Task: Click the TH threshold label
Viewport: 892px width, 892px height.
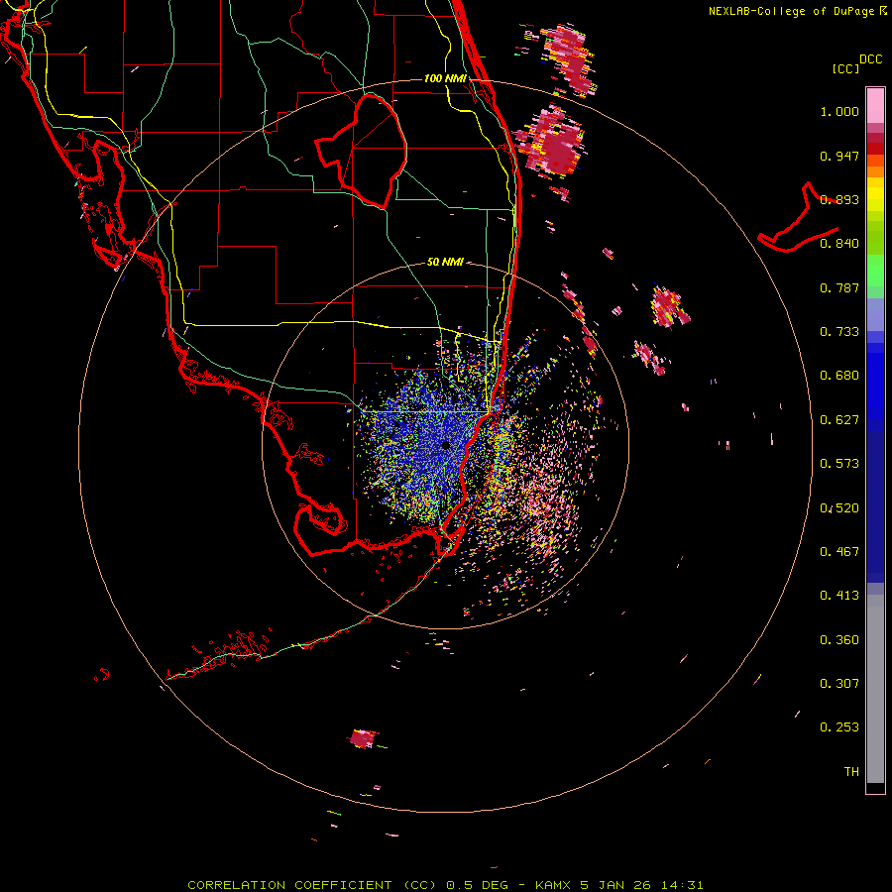Action: tap(851, 772)
